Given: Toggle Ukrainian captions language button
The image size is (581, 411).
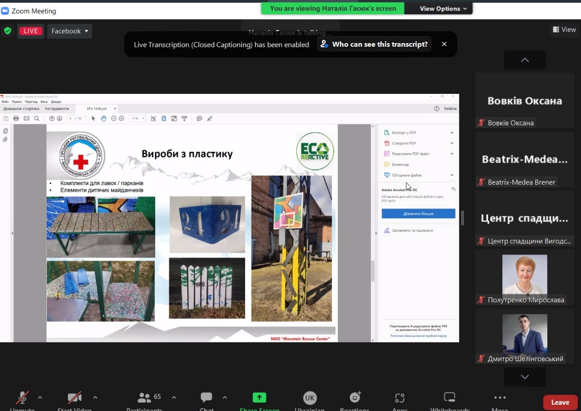Looking at the screenshot, I should click(310, 398).
